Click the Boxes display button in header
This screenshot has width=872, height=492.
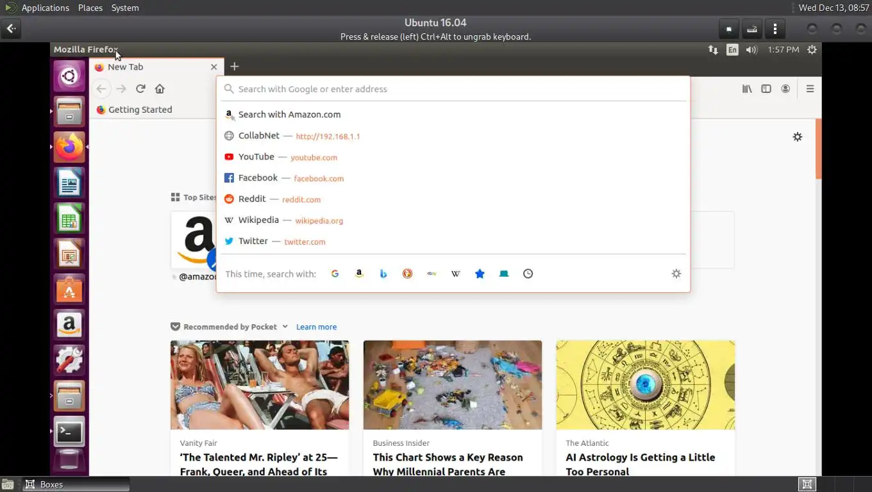coord(728,29)
